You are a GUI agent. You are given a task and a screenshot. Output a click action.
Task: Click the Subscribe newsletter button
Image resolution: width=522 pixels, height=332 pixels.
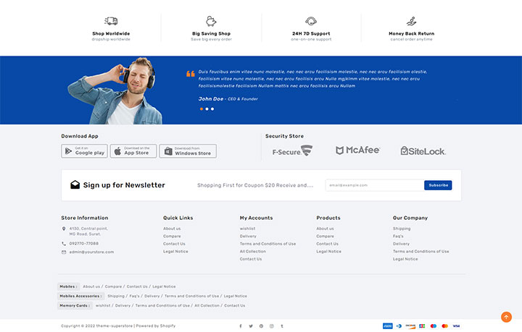[x=438, y=185]
